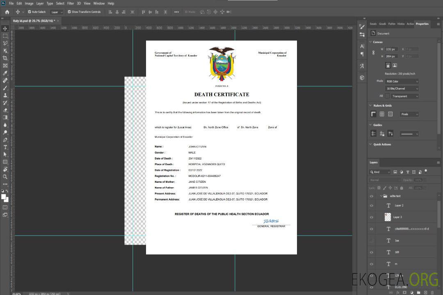The width and height of the screenshot is (443, 295).
Task: Open the guide line style dropdown
Action: [409, 134]
